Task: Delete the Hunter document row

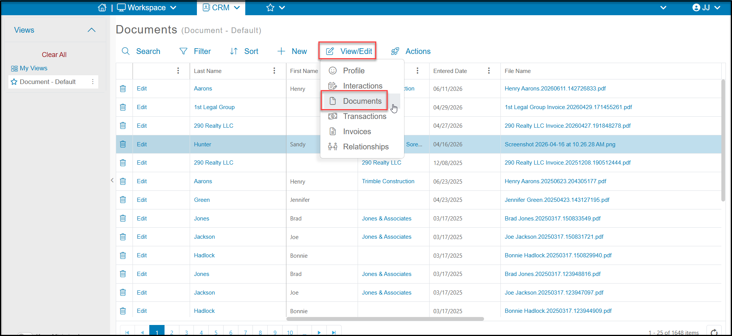Action: pos(123,144)
